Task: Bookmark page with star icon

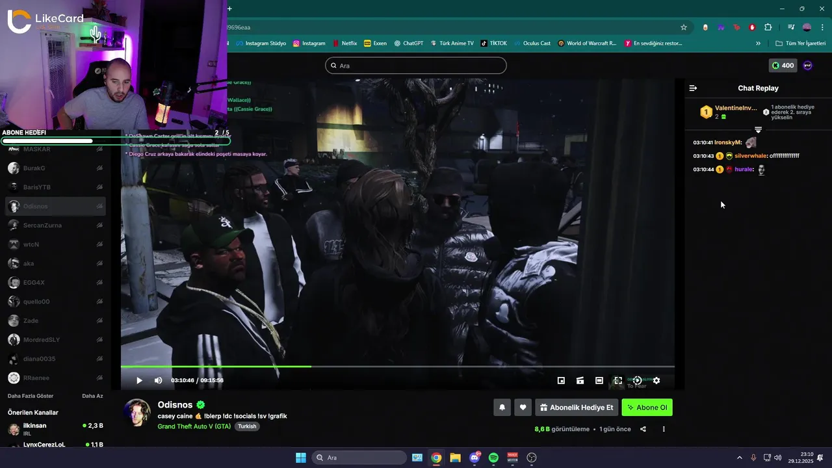Action: point(684,27)
